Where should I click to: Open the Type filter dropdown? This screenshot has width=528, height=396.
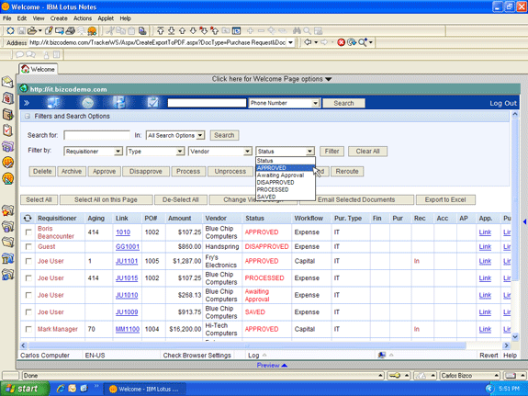(155, 152)
